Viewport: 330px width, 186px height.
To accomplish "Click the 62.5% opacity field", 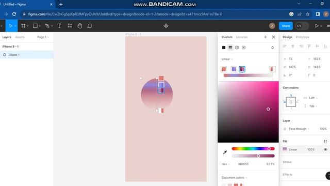I will click(x=270, y=164).
